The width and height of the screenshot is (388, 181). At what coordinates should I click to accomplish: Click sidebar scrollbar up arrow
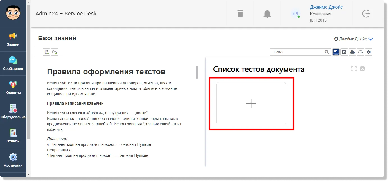pos(28,2)
